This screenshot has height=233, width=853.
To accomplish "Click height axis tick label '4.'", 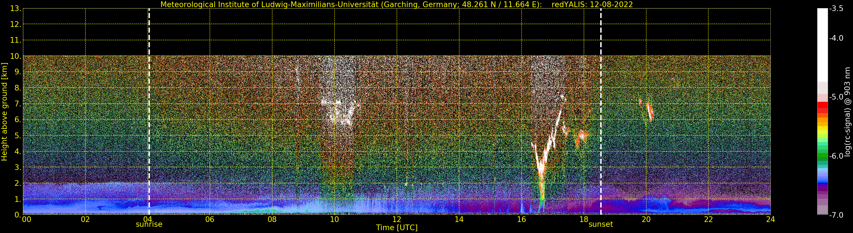I will [x=17, y=151].
